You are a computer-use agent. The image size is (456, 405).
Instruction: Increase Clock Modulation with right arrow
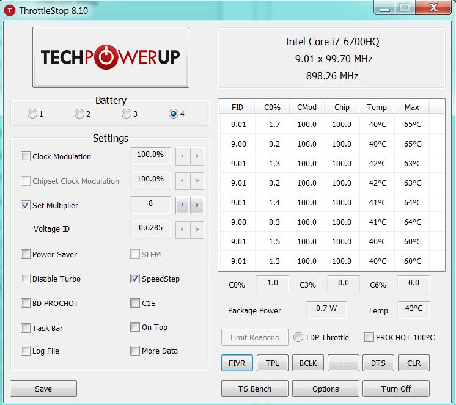click(197, 156)
